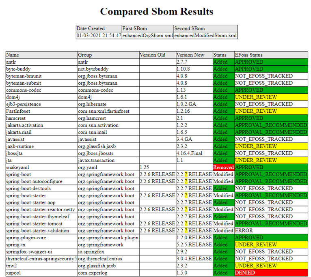This screenshot has height=277, width=311.
Task: Click the 'EFoss Status' column header
Action: coord(271,55)
